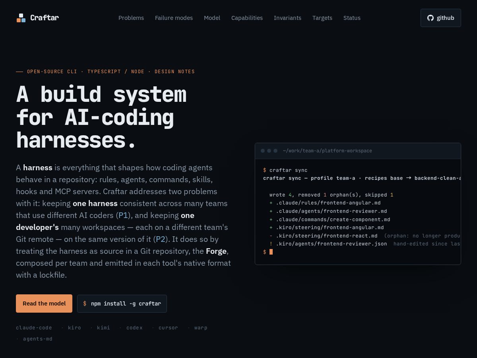Click the bold word Forge
The image size is (477, 358).
pos(216,251)
